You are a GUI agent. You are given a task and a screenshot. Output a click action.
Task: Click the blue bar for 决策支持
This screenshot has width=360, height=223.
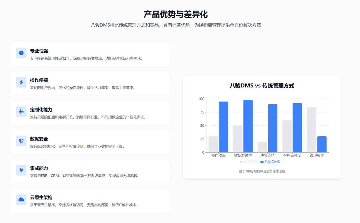tap(273, 128)
